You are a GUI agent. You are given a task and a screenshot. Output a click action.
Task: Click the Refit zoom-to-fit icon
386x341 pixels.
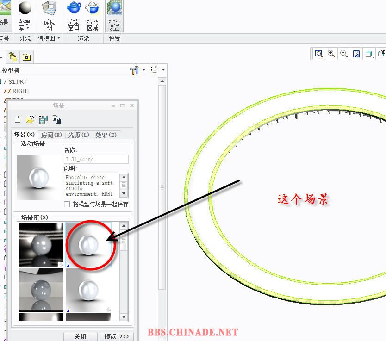coord(319,54)
